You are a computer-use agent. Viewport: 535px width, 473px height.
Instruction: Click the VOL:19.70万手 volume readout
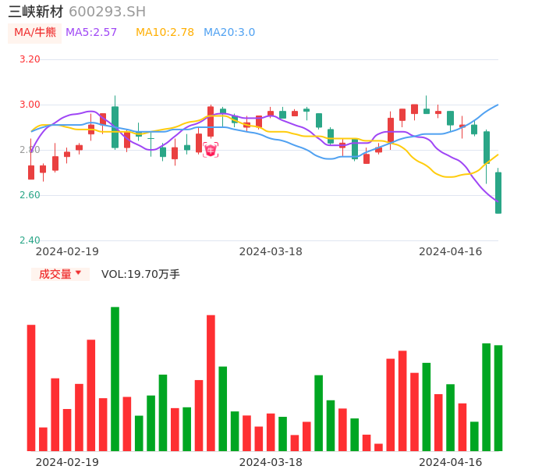pos(140,274)
